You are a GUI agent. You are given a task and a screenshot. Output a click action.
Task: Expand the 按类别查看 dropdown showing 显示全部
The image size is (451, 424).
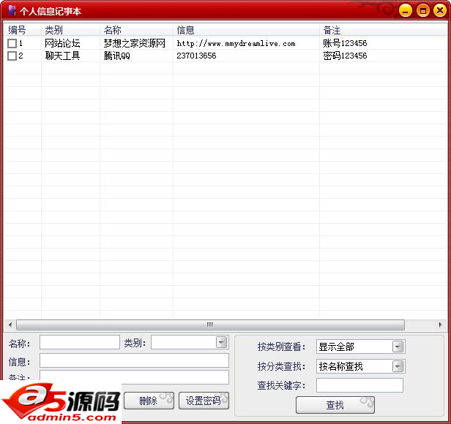point(398,347)
